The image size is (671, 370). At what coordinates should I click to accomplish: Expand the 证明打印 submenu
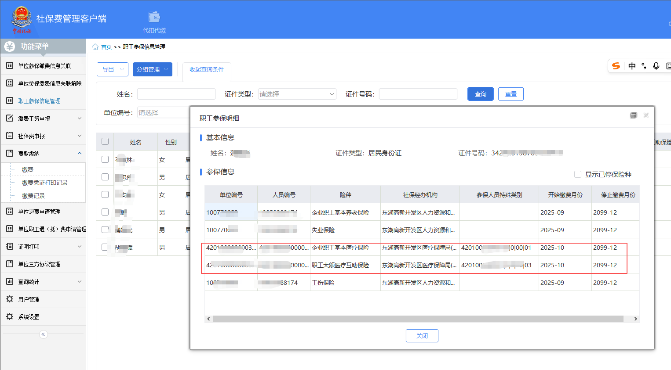click(80, 246)
